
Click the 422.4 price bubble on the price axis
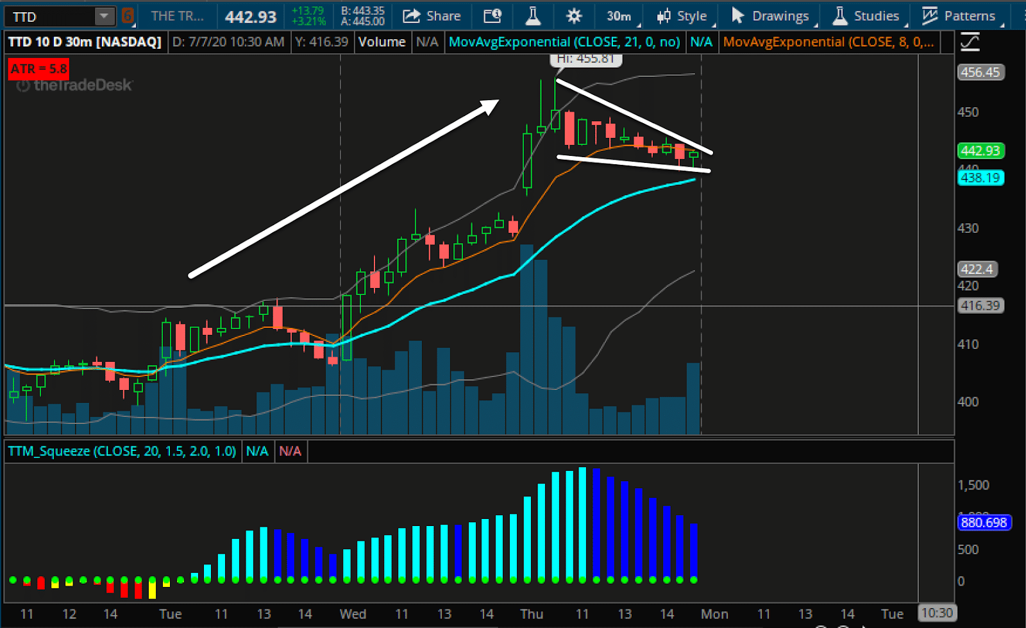tap(976, 269)
